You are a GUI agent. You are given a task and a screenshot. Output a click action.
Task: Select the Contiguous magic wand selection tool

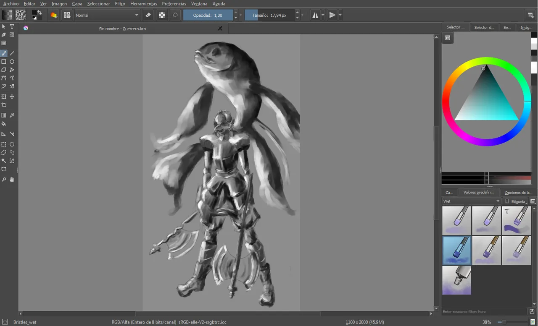click(4, 161)
